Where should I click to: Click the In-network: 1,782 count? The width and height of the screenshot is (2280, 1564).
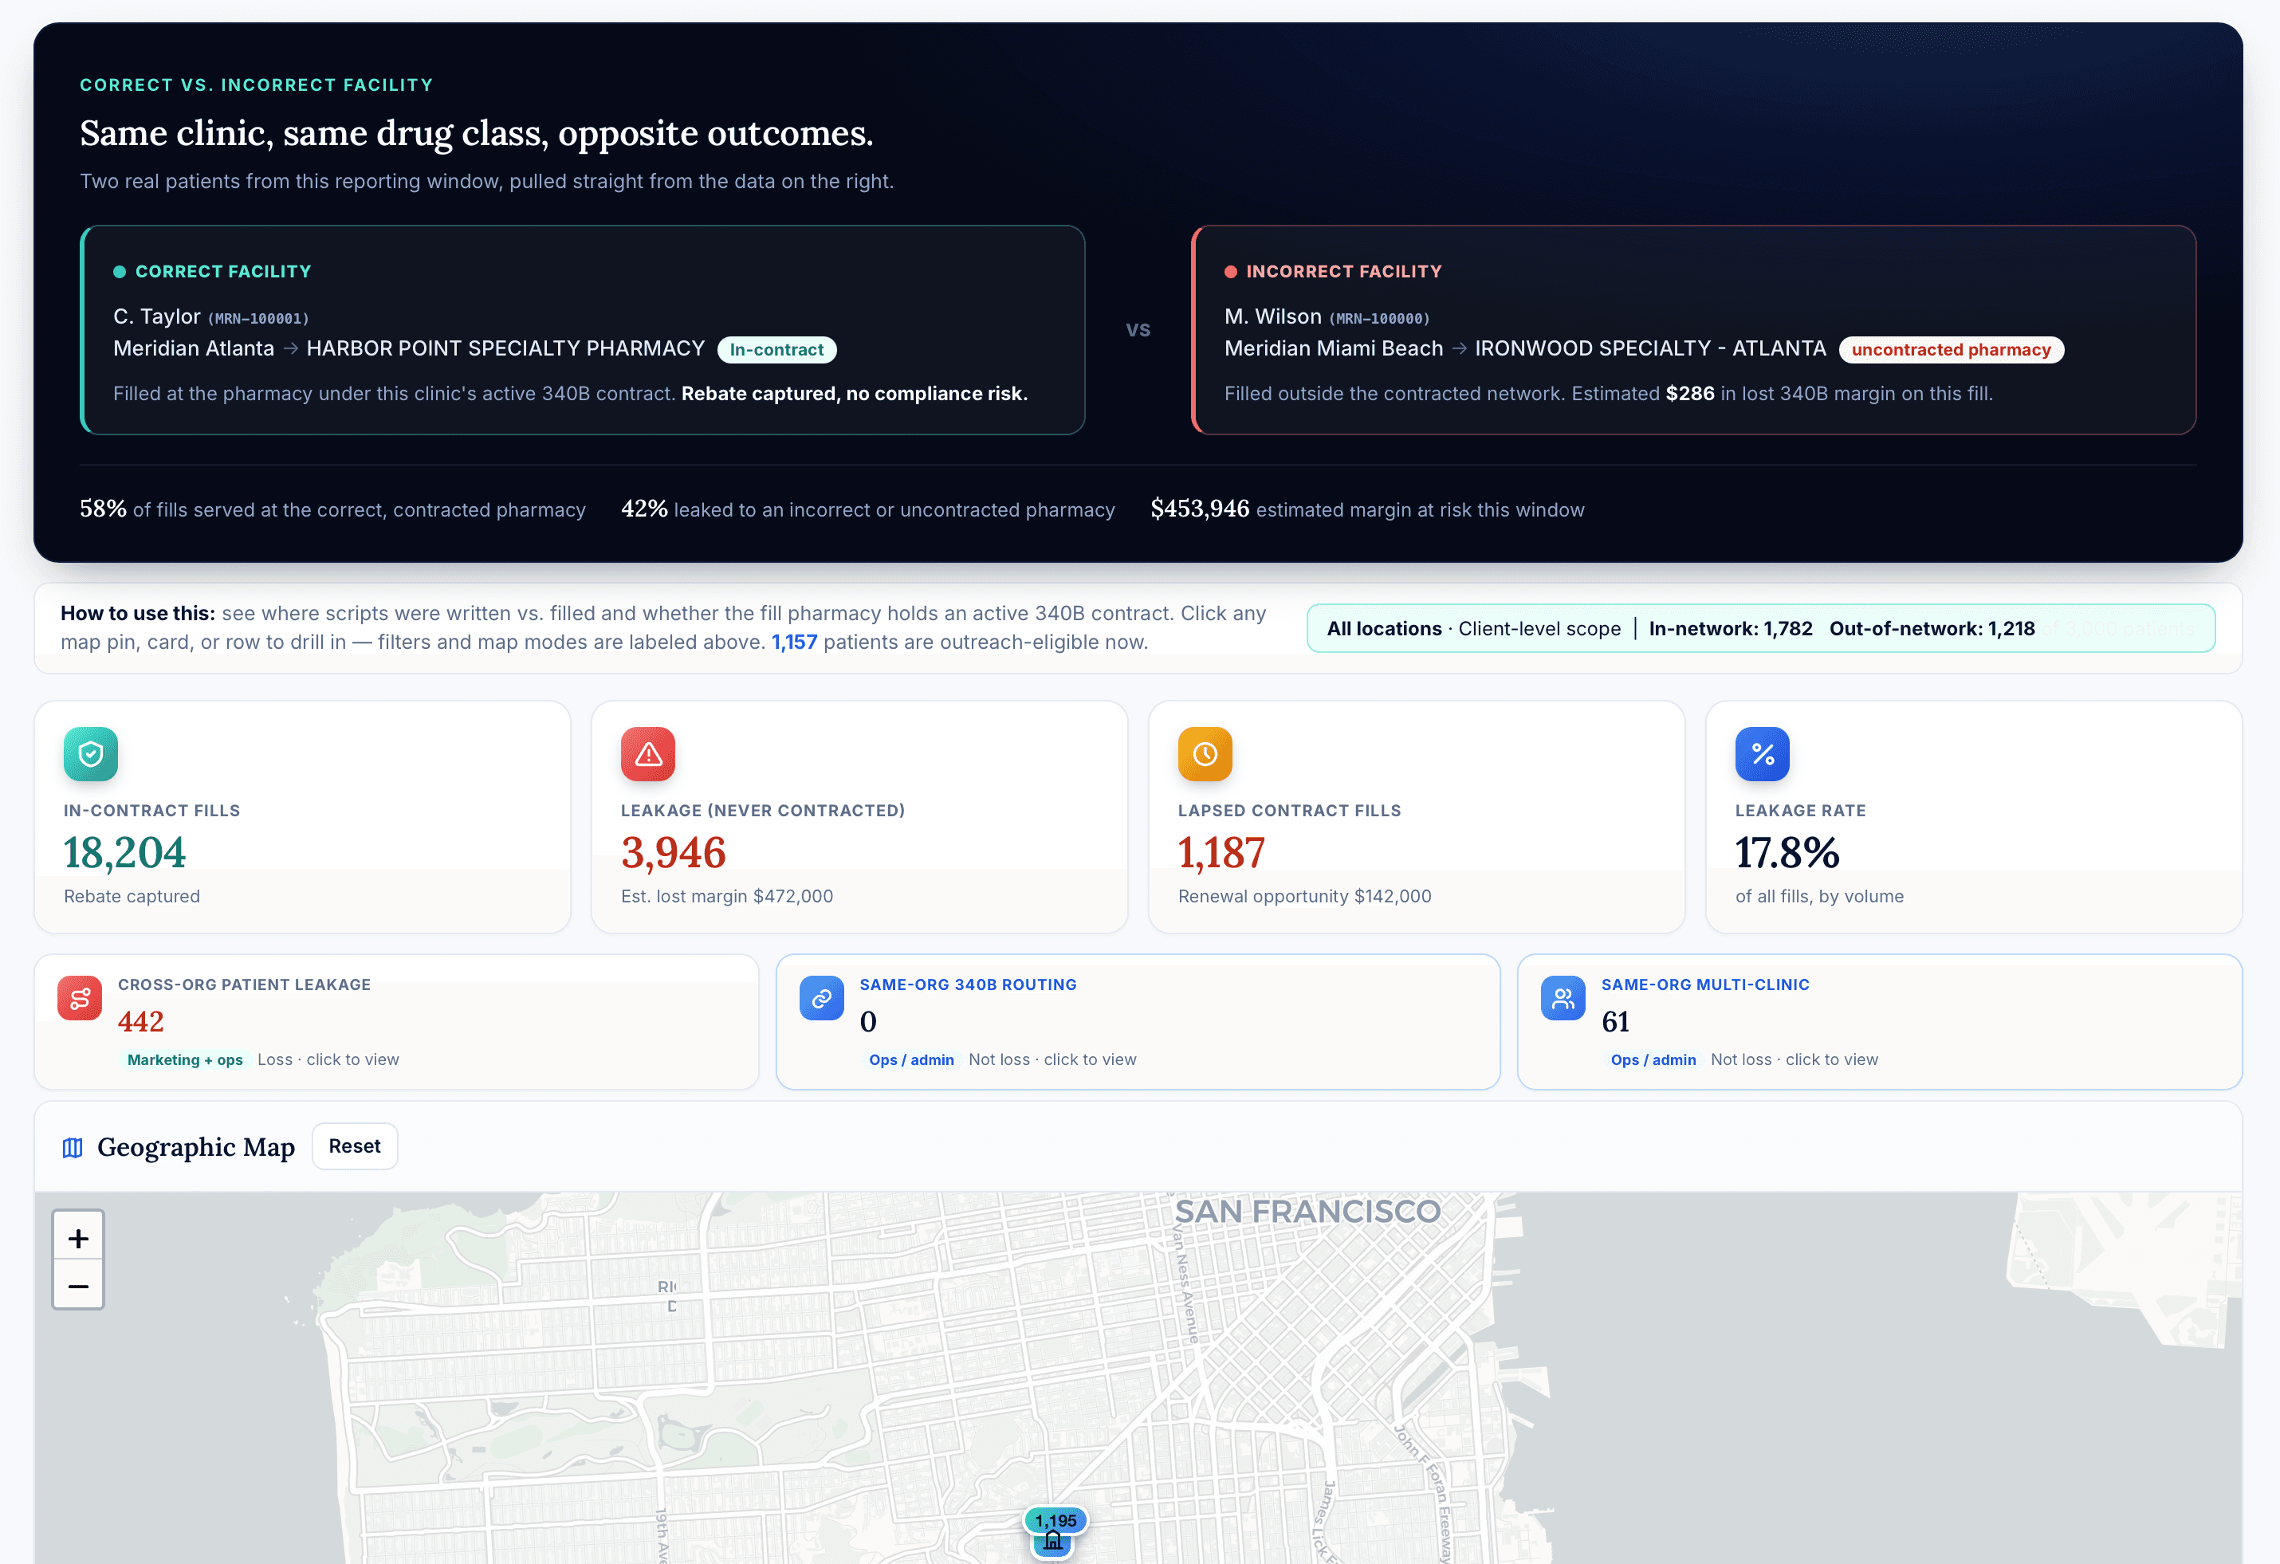click(1731, 629)
